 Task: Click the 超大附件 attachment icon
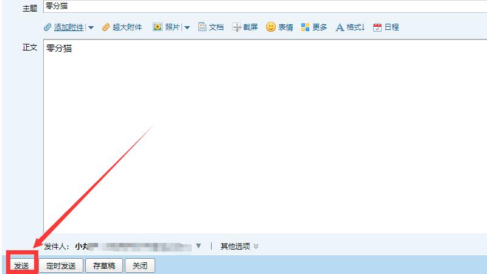point(106,27)
